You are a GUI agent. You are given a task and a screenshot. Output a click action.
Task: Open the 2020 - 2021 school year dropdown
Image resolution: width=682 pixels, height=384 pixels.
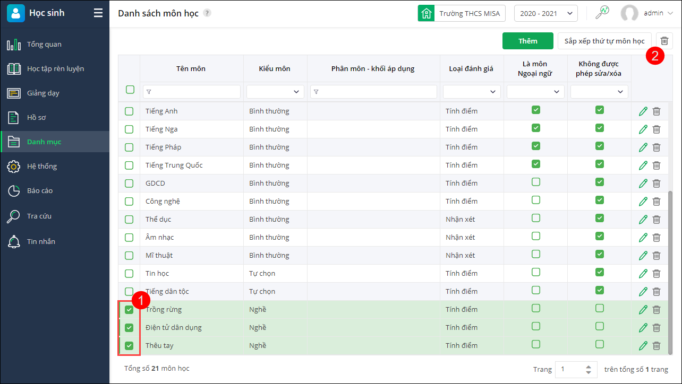(545, 13)
